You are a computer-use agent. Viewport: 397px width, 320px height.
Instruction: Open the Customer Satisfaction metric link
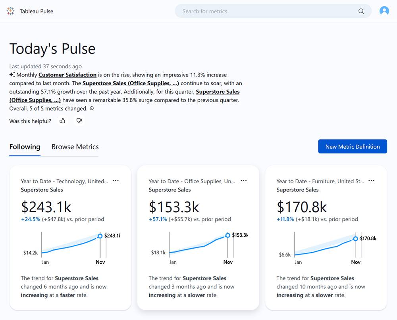(x=67, y=75)
